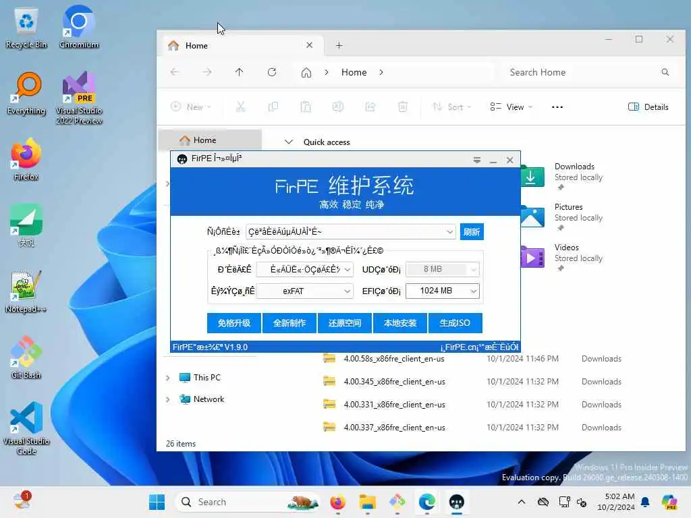Click the Windows Start button
This screenshot has height=518, width=691.
pos(157,502)
